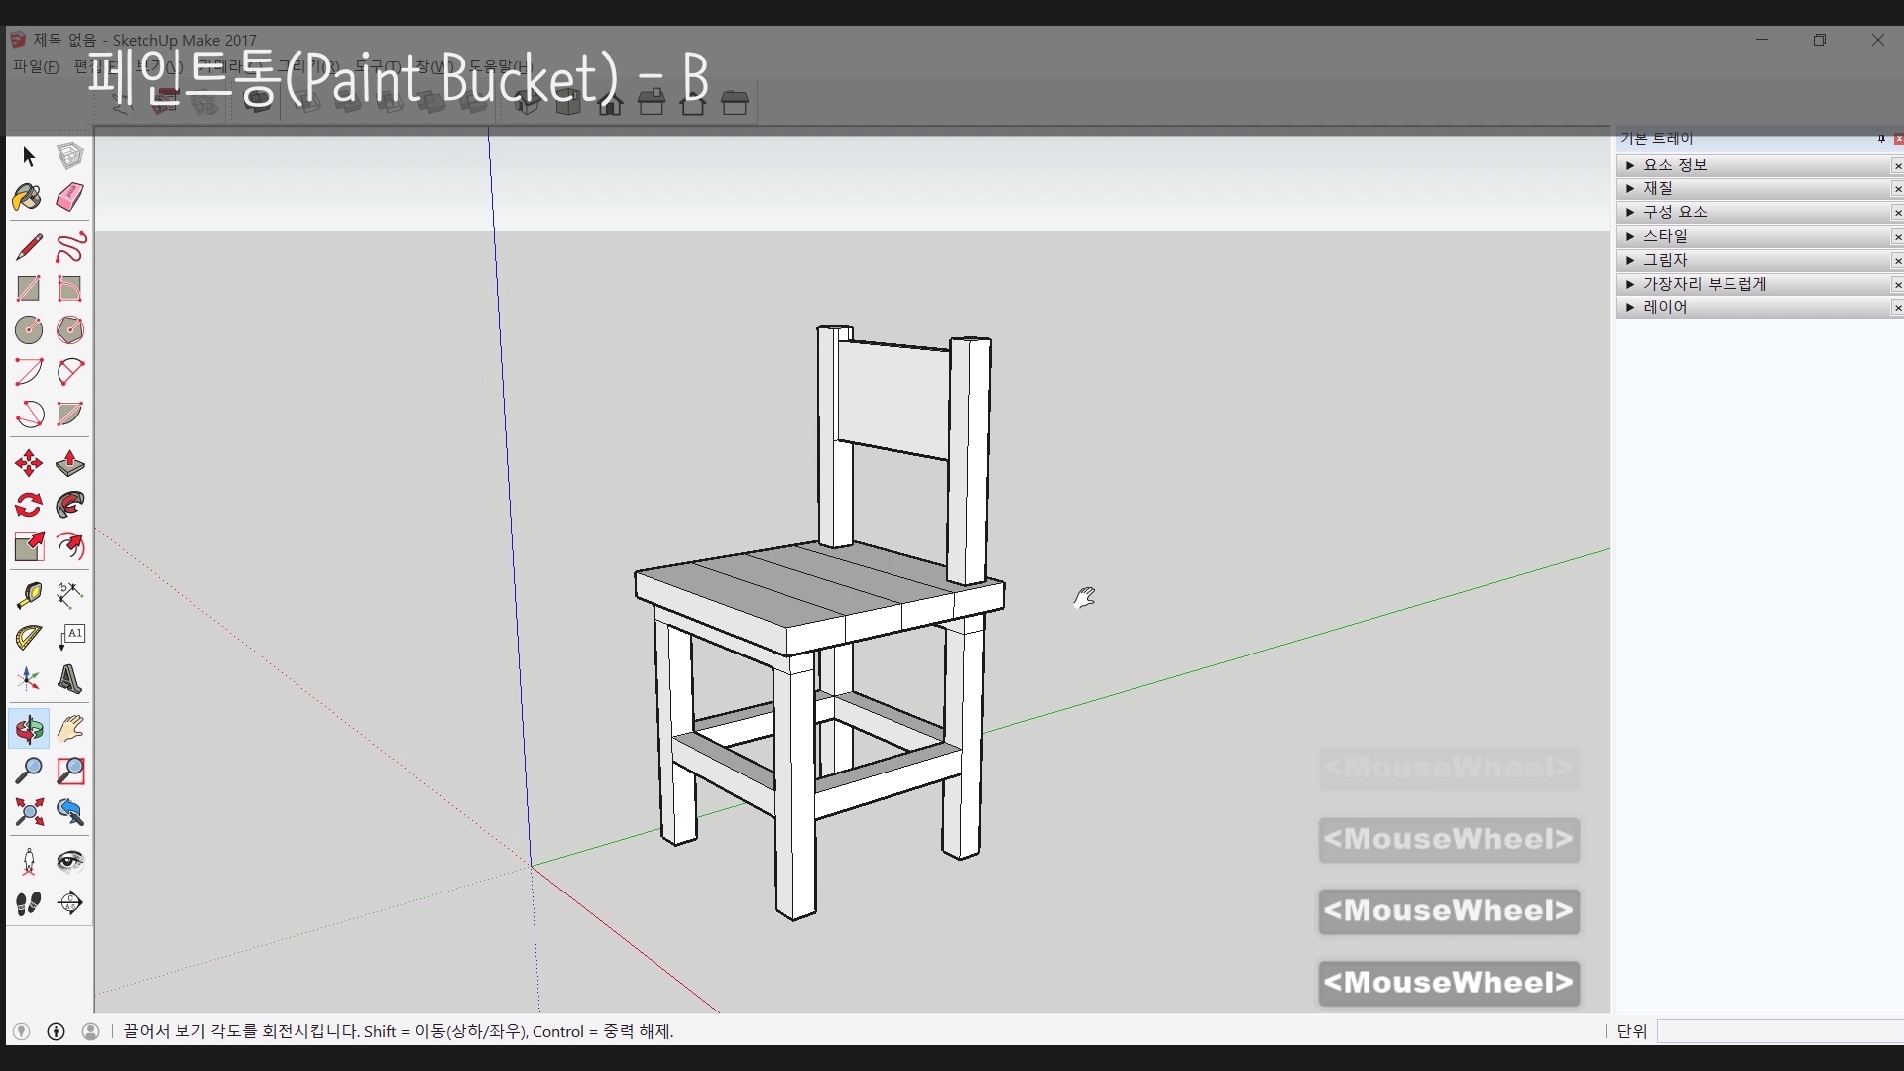The image size is (1904, 1071).
Task: Select the 3D Text tool
Action: [69, 679]
